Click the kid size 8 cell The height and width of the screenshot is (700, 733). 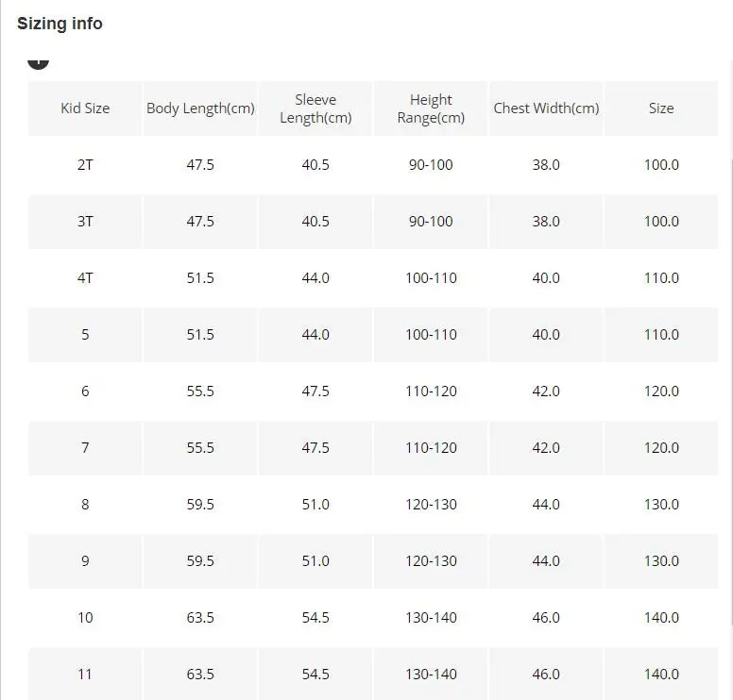click(85, 505)
